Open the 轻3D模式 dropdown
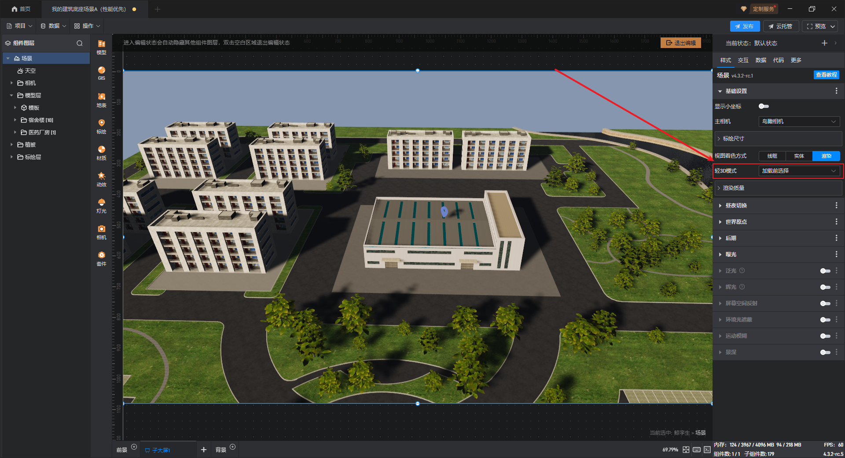This screenshot has height=458, width=845. 799,171
